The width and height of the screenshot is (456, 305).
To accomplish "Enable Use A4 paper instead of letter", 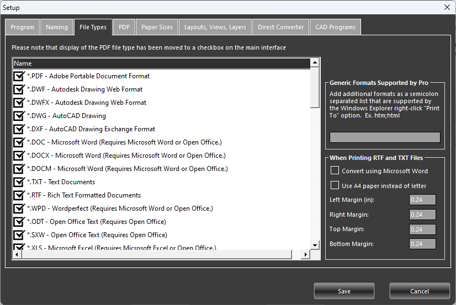I will pos(335,185).
